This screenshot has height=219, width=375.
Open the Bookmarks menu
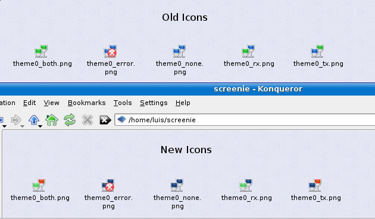tap(86, 103)
